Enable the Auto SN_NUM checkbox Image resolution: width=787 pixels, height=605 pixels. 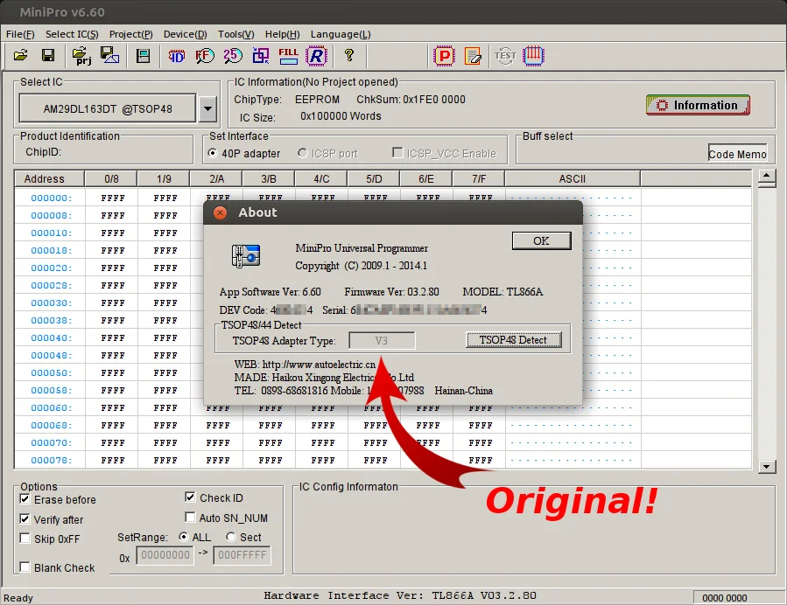[x=190, y=517]
